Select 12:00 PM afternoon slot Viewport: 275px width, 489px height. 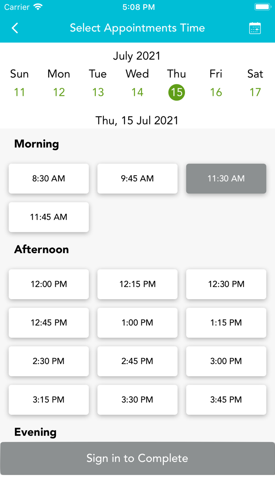tap(49, 284)
